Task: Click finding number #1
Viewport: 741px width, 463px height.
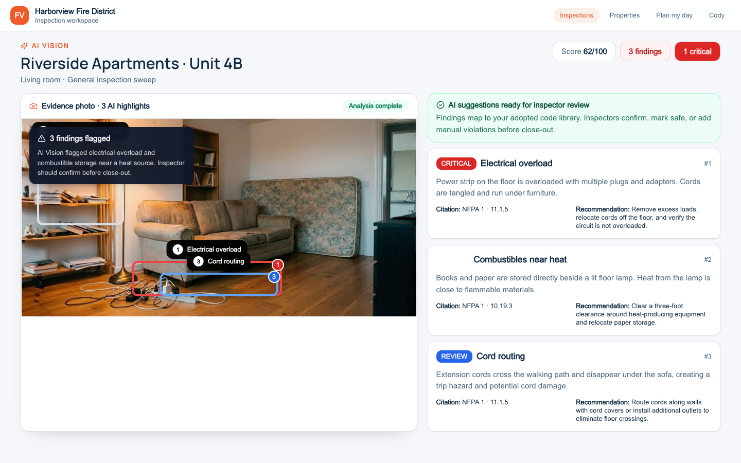Action: 708,164
